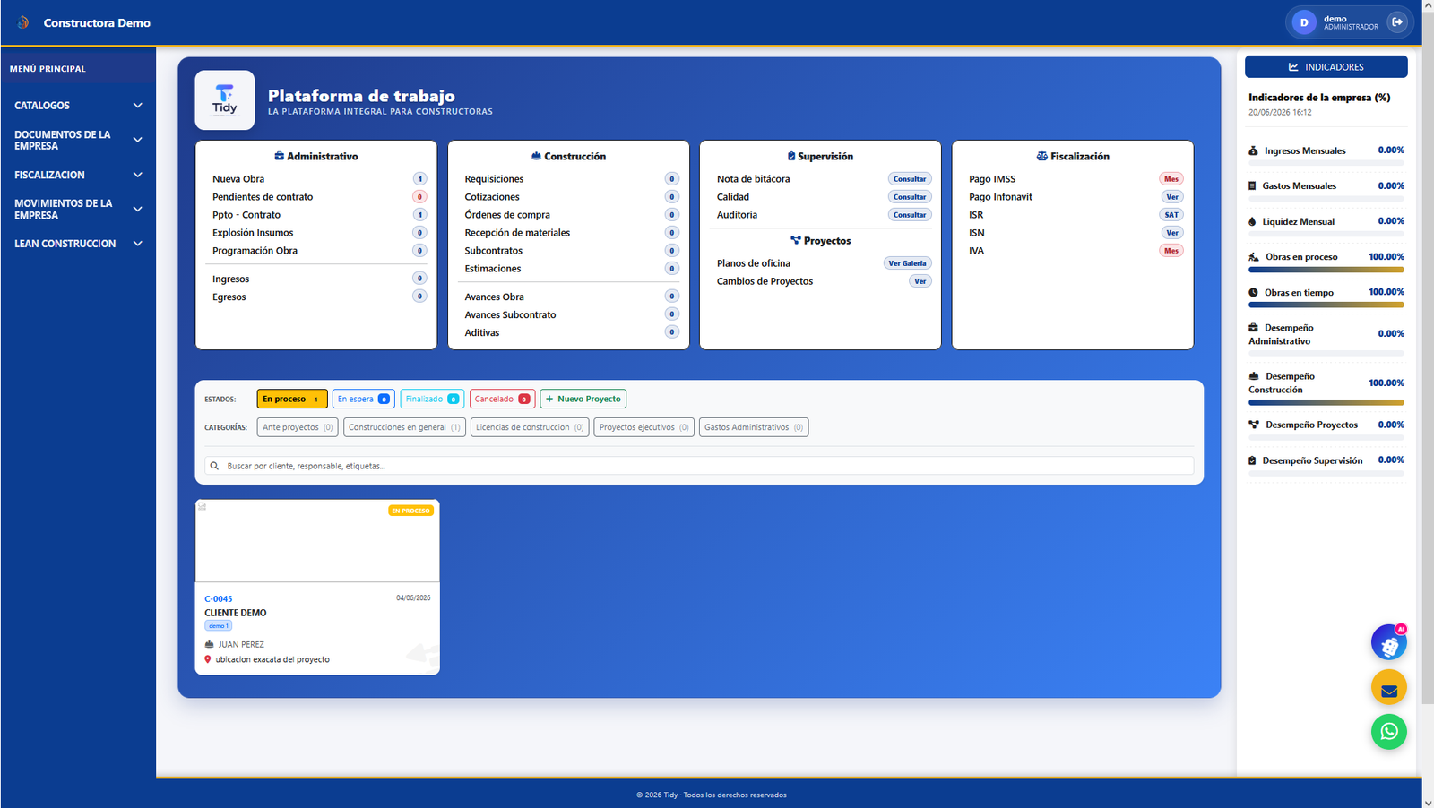The width and height of the screenshot is (1434, 808).
Task: Select Proyectos ejecutivos category filter
Action: [x=644, y=427]
